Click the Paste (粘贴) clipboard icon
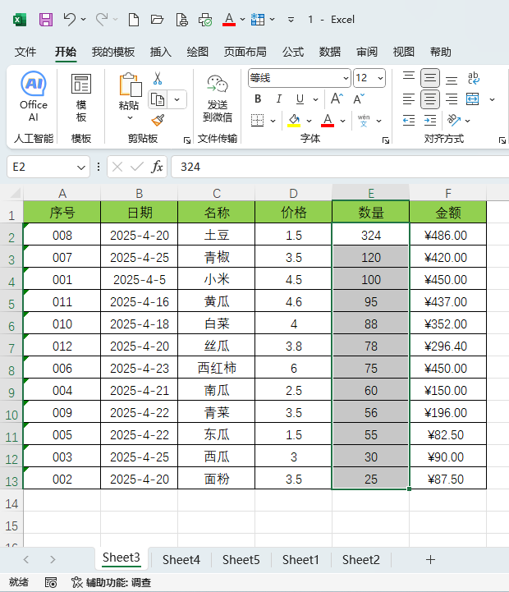The image size is (509, 592). tap(131, 85)
